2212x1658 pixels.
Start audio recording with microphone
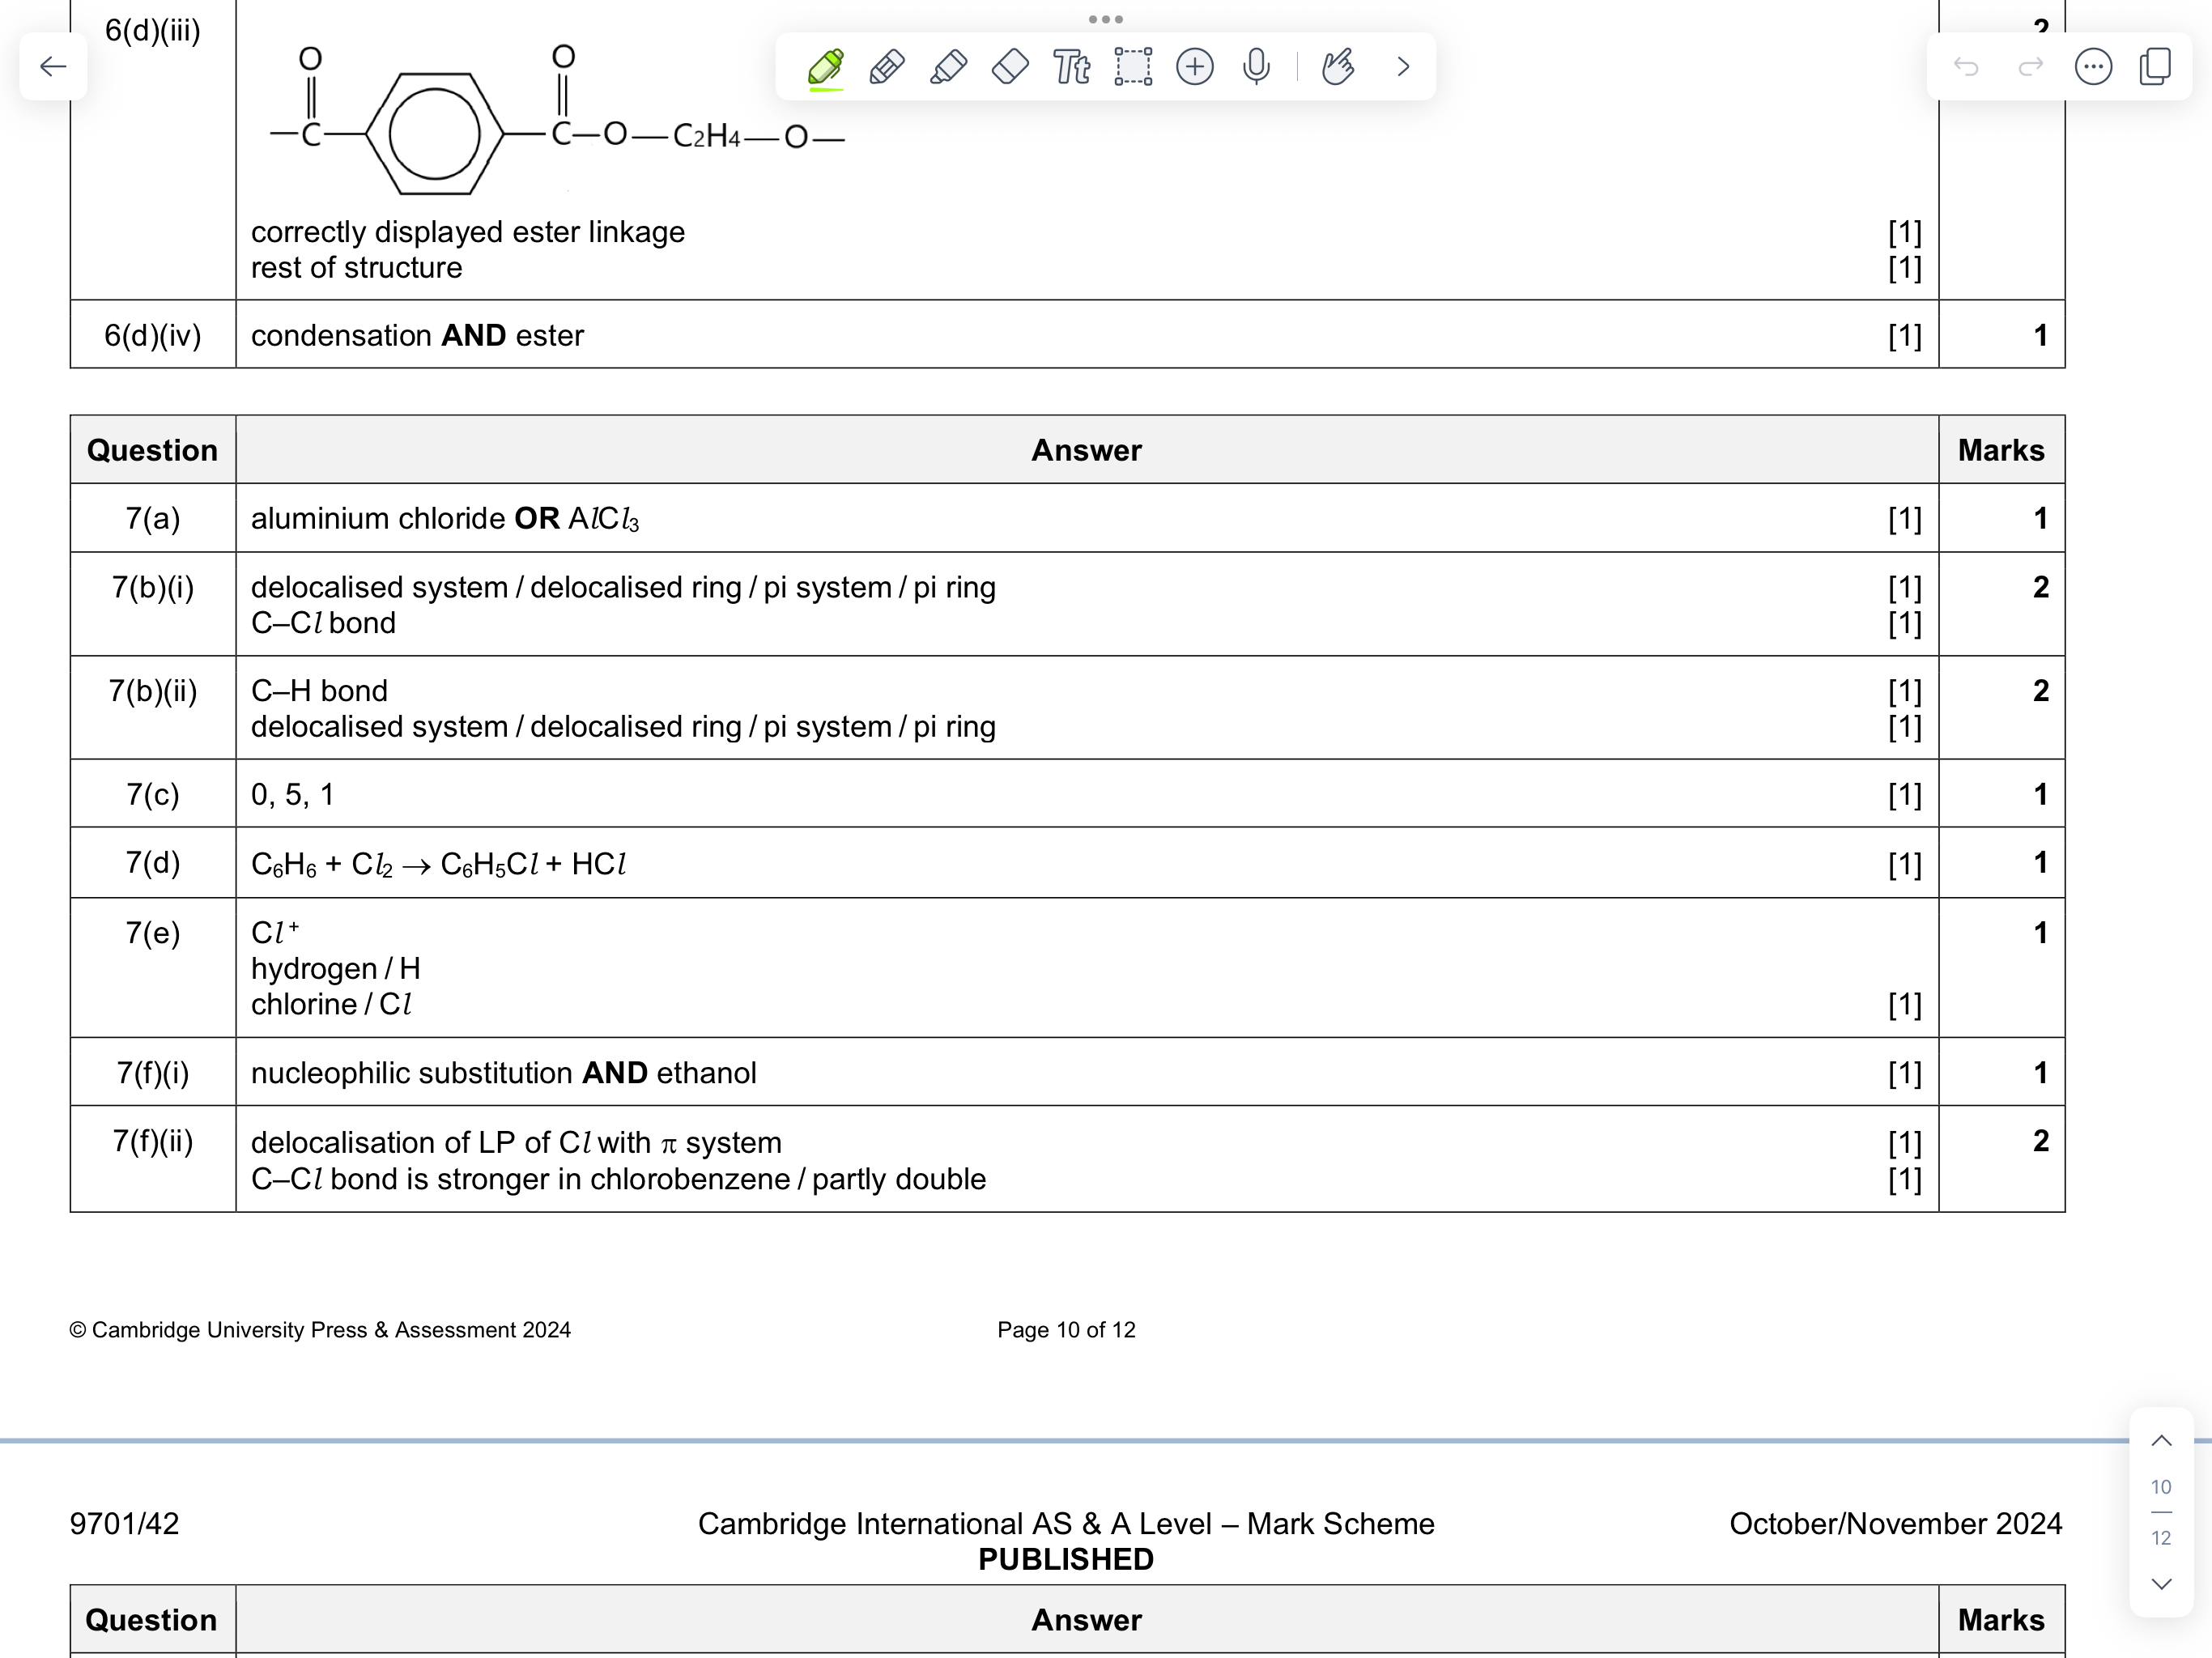[1256, 67]
